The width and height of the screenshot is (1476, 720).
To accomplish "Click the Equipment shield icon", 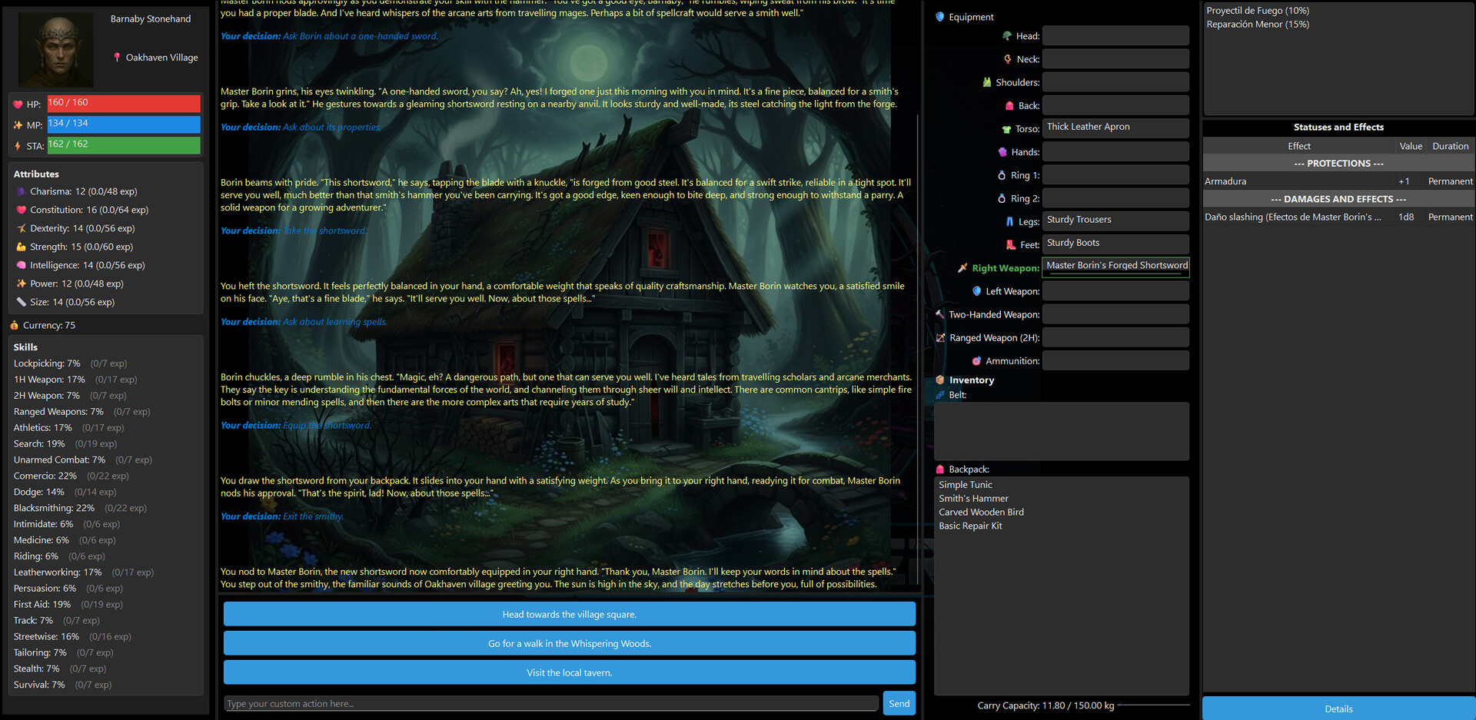I will click(938, 16).
